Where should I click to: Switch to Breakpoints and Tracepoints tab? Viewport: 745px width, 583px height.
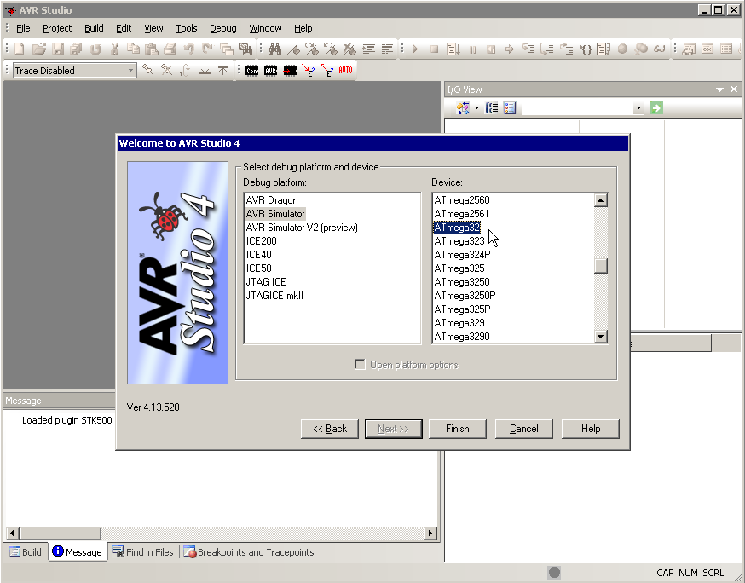[x=249, y=552]
